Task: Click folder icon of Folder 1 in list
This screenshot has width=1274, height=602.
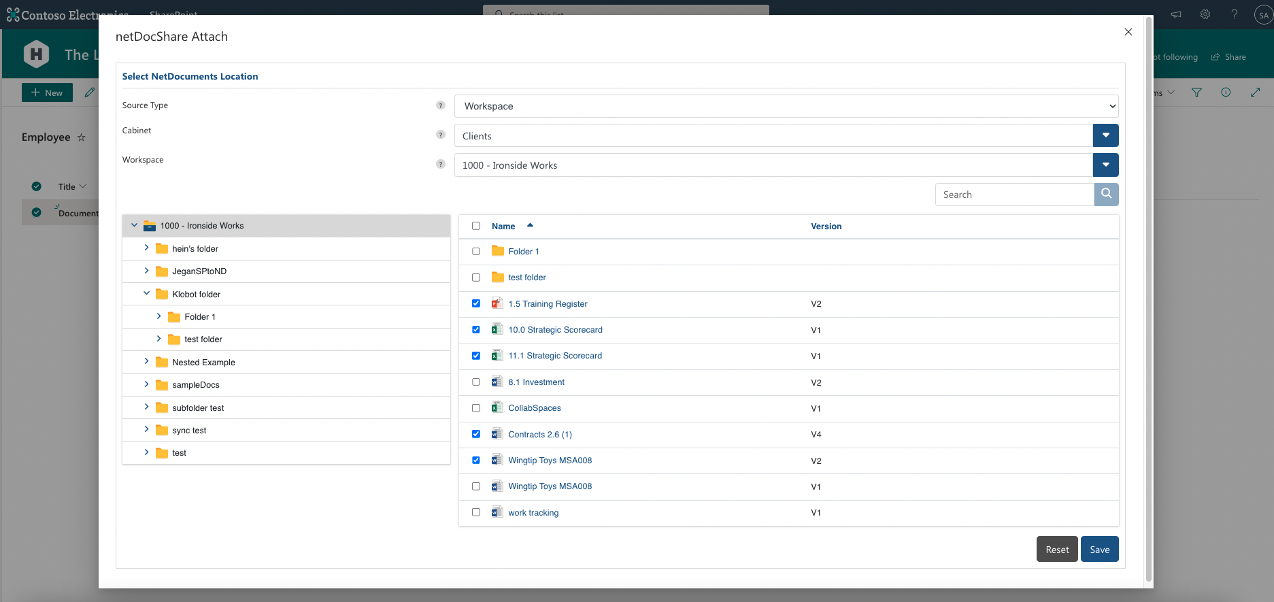Action: coord(498,251)
